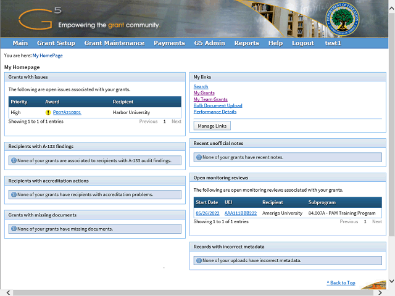Click info icon in Recent unofficial notes
The width and height of the screenshot is (395, 296).
tap(199, 157)
